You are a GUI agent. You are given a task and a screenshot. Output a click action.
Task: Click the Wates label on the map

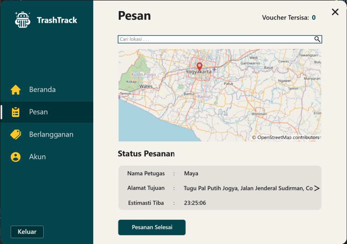tap(146, 86)
